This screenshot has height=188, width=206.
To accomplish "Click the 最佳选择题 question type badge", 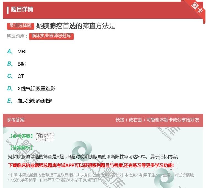I will [21, 26].
